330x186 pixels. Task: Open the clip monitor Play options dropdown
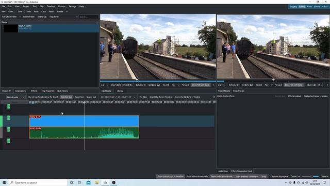[x=179, y=85]
